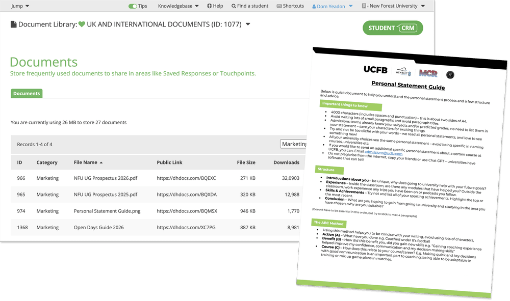Click the Document Library file icon

coord(13,24)
